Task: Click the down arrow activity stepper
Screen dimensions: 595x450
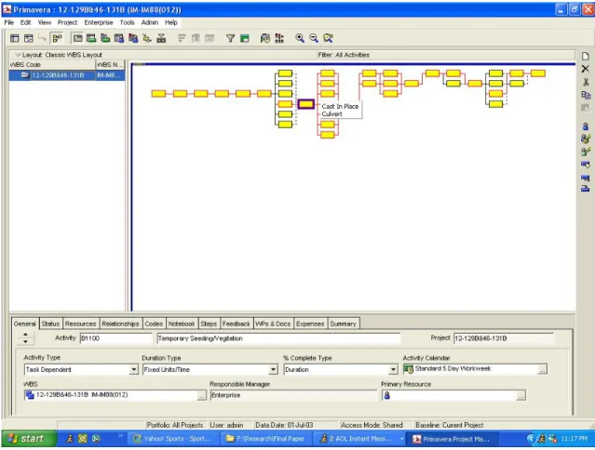Action: 25,341
